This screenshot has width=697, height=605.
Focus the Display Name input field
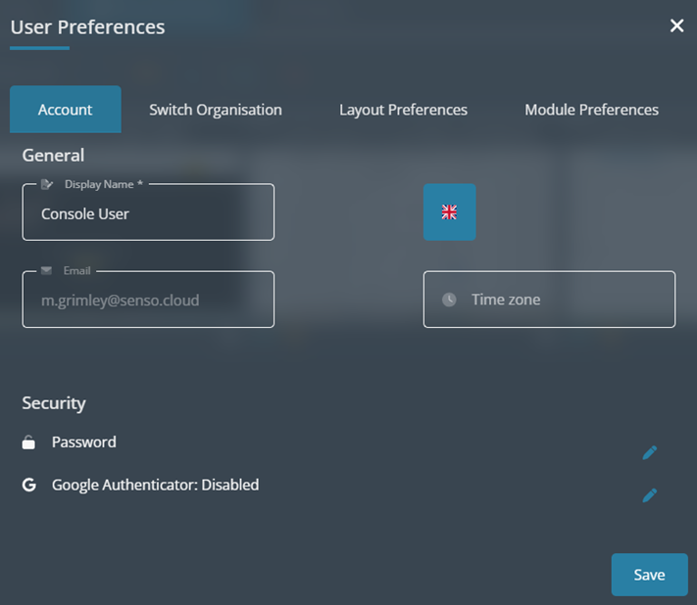coord(148,213)
